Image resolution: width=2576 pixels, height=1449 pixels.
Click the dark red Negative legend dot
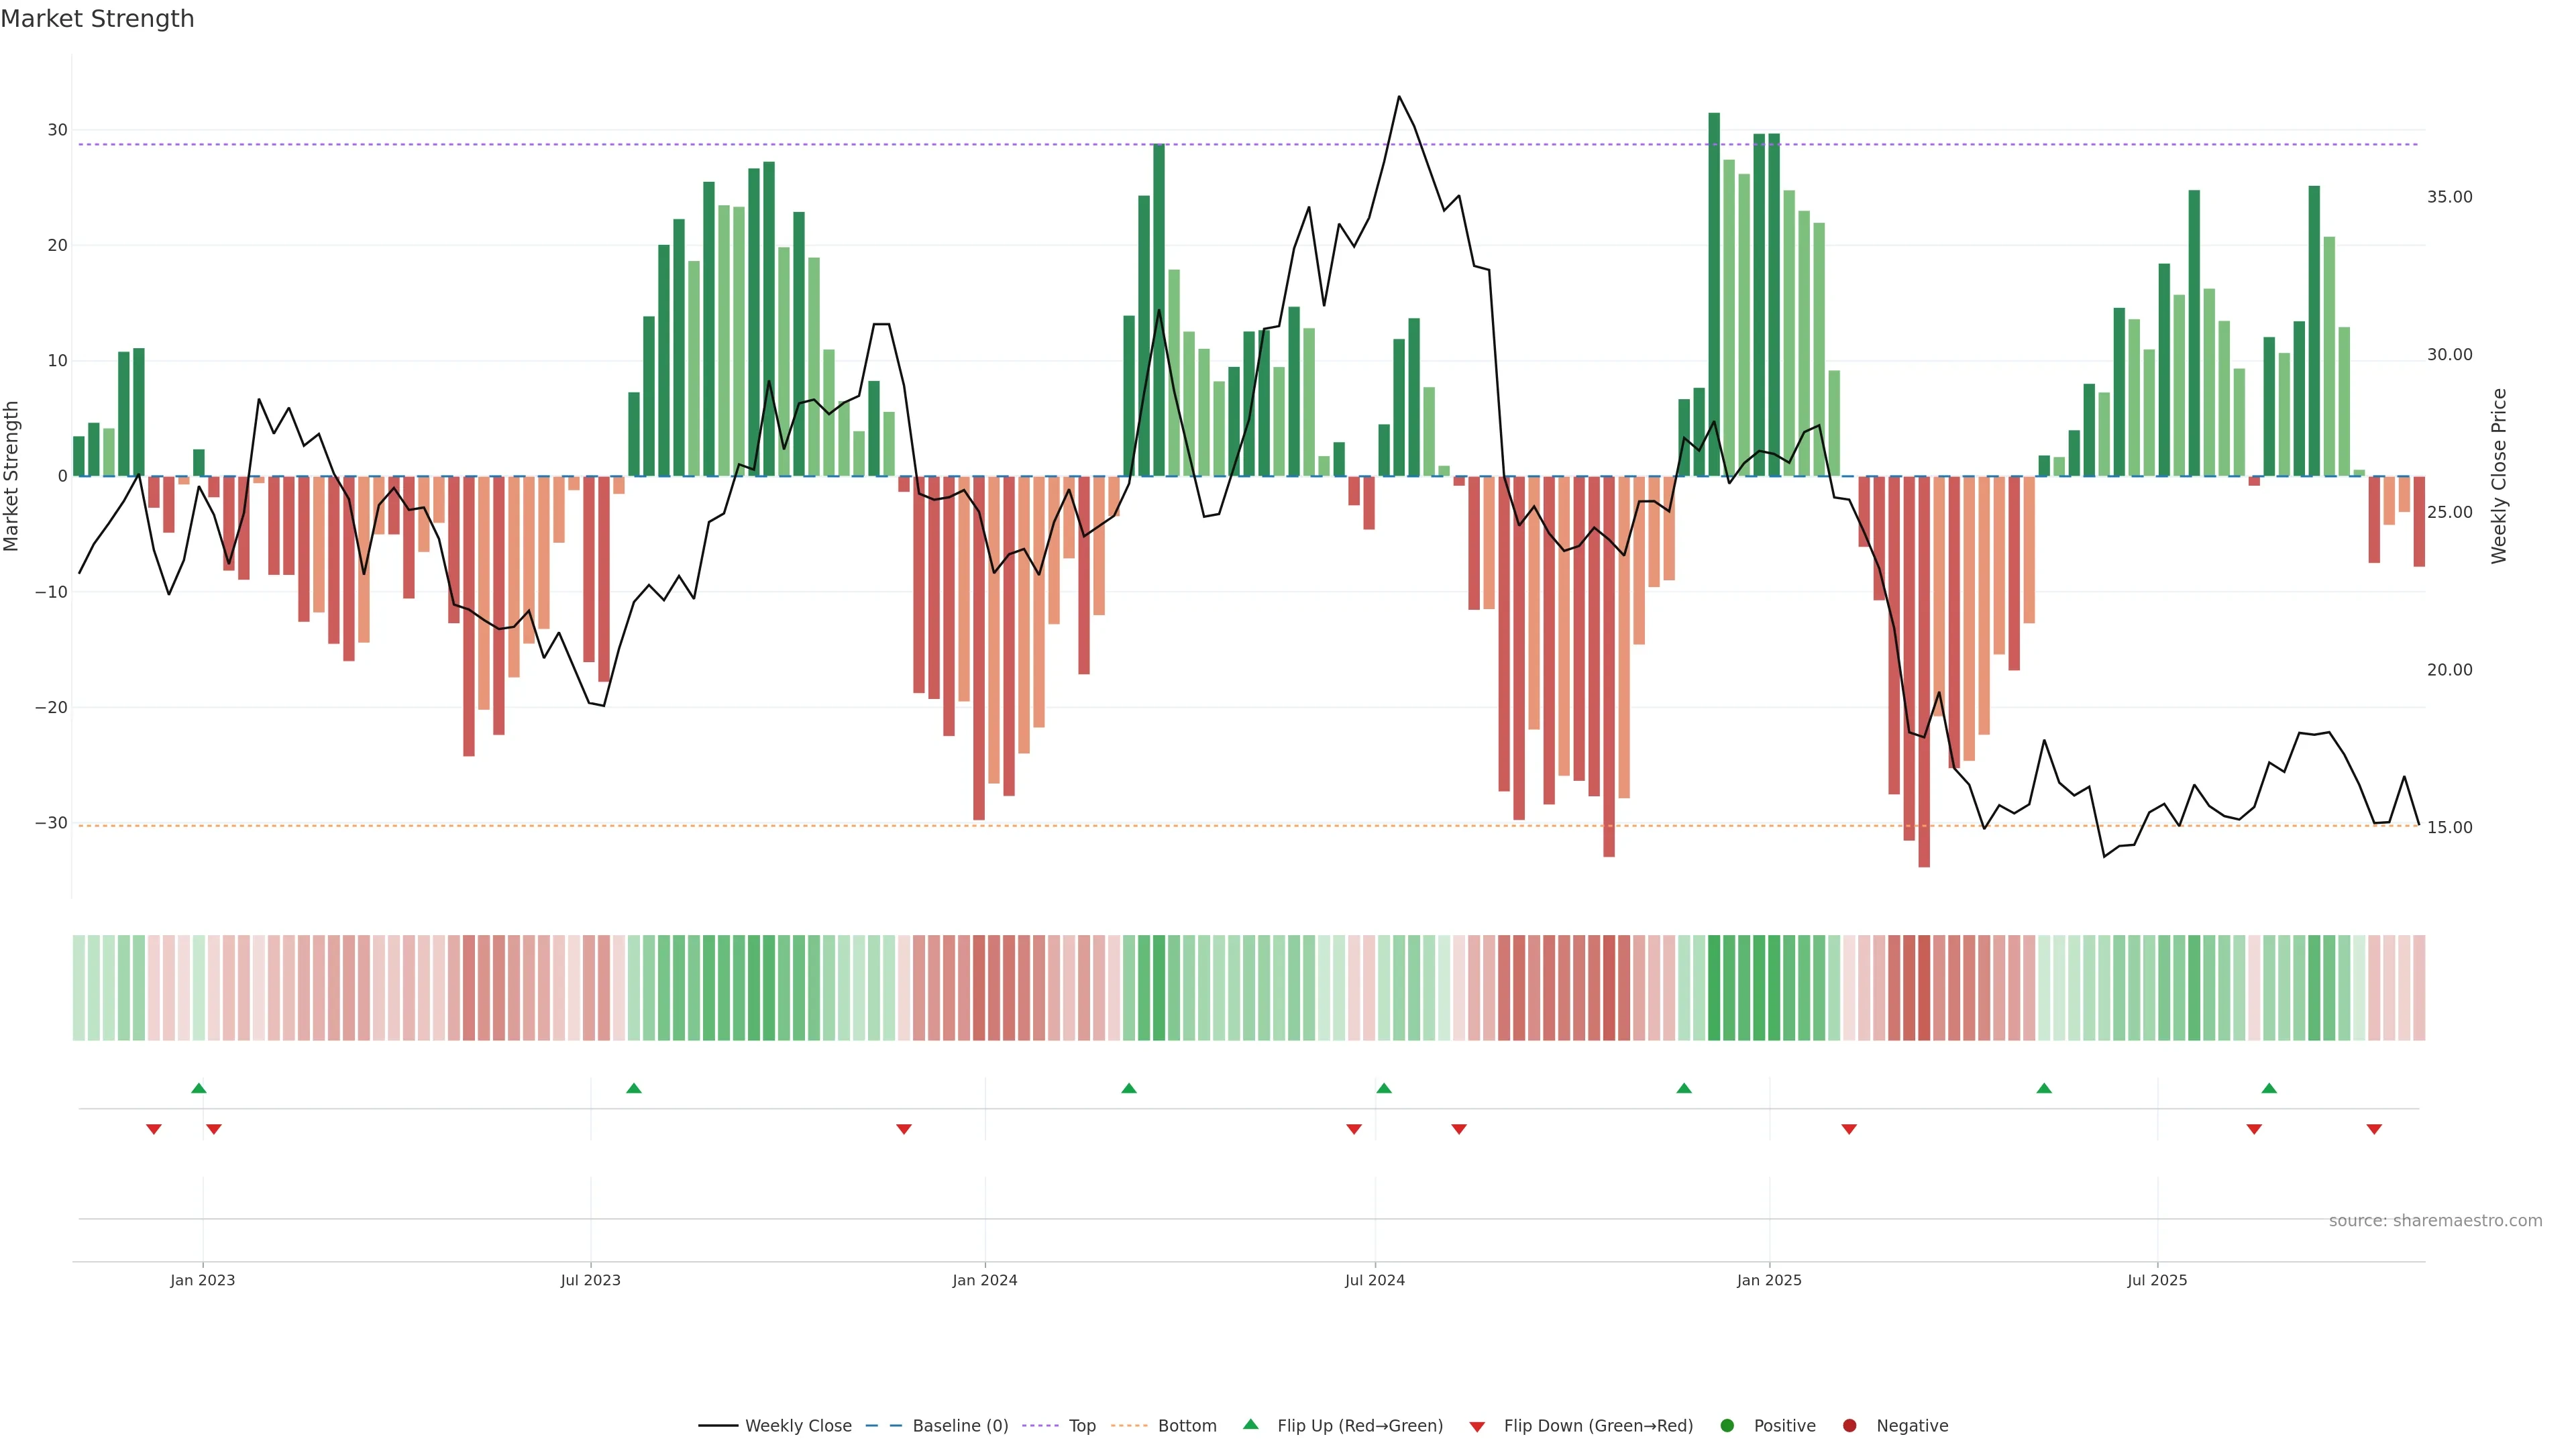click(1849, 1425)
